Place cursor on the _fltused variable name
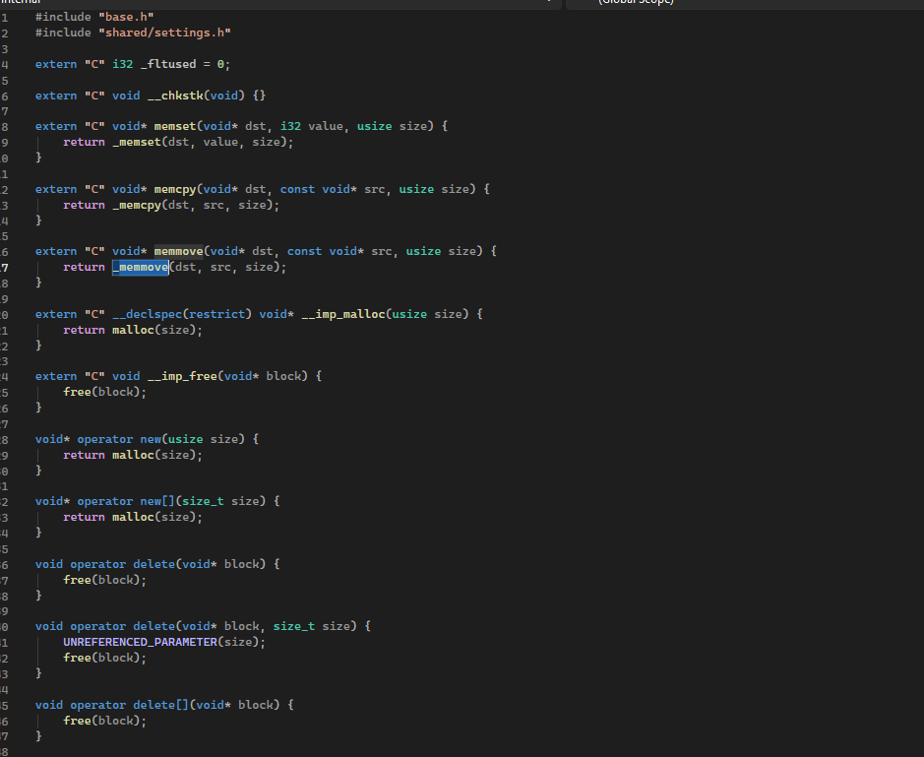The height and width of the screenshot is (757, 924). tap(168, 64)
